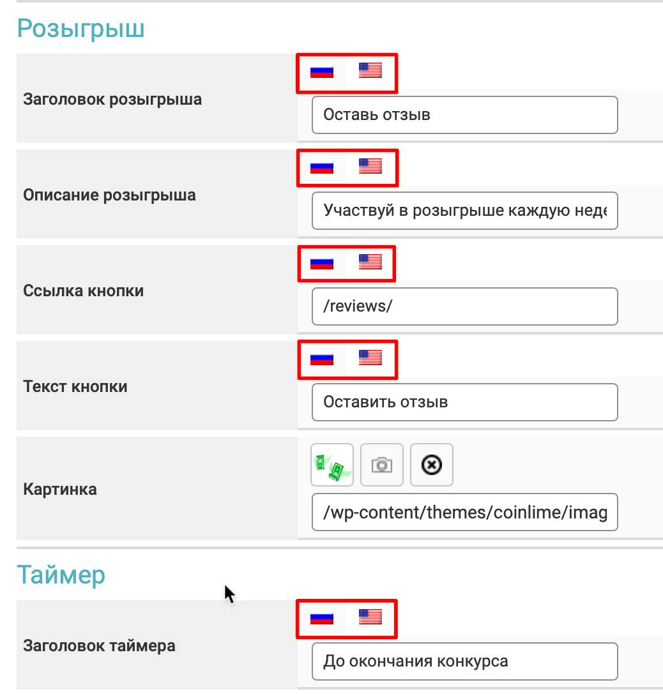Select US flag for Заголовок розыгрыша
The width and height of the screenshot is (663, 694).
point(370,70)
